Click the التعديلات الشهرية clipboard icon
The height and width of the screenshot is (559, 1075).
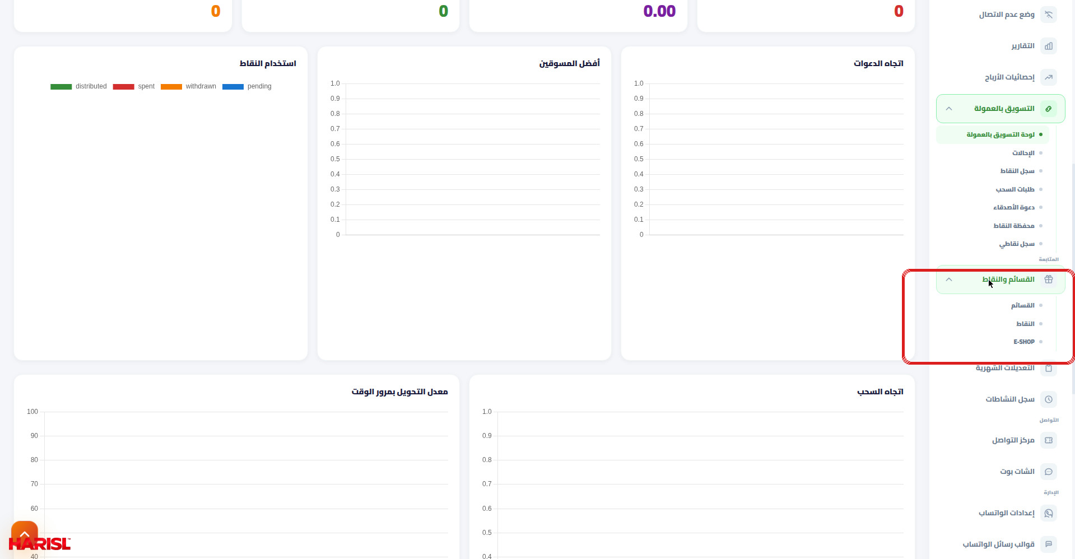point(1049,368)
